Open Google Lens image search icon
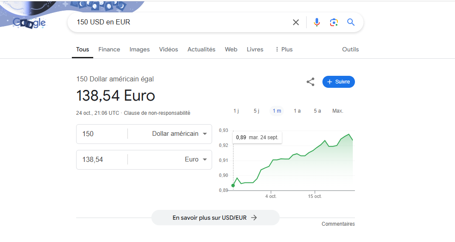 (x=334, y=22)
